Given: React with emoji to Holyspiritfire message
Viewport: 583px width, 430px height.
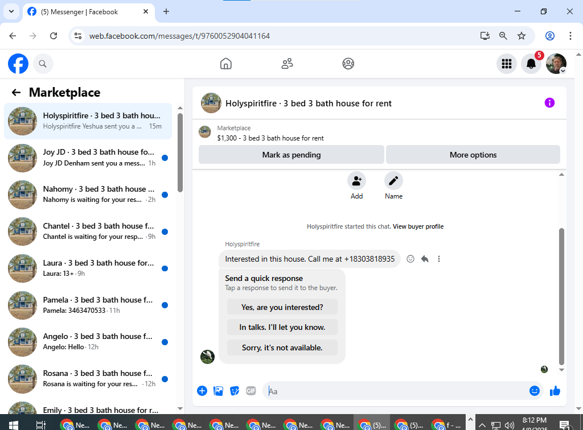Looking at the screenshot, I should [410, 259].
